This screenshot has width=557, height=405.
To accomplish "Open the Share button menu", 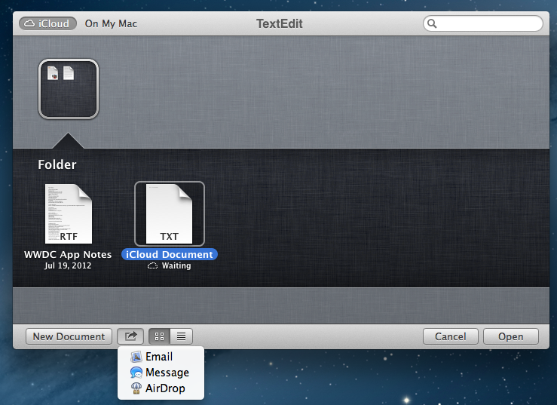I will click(130, 336).
